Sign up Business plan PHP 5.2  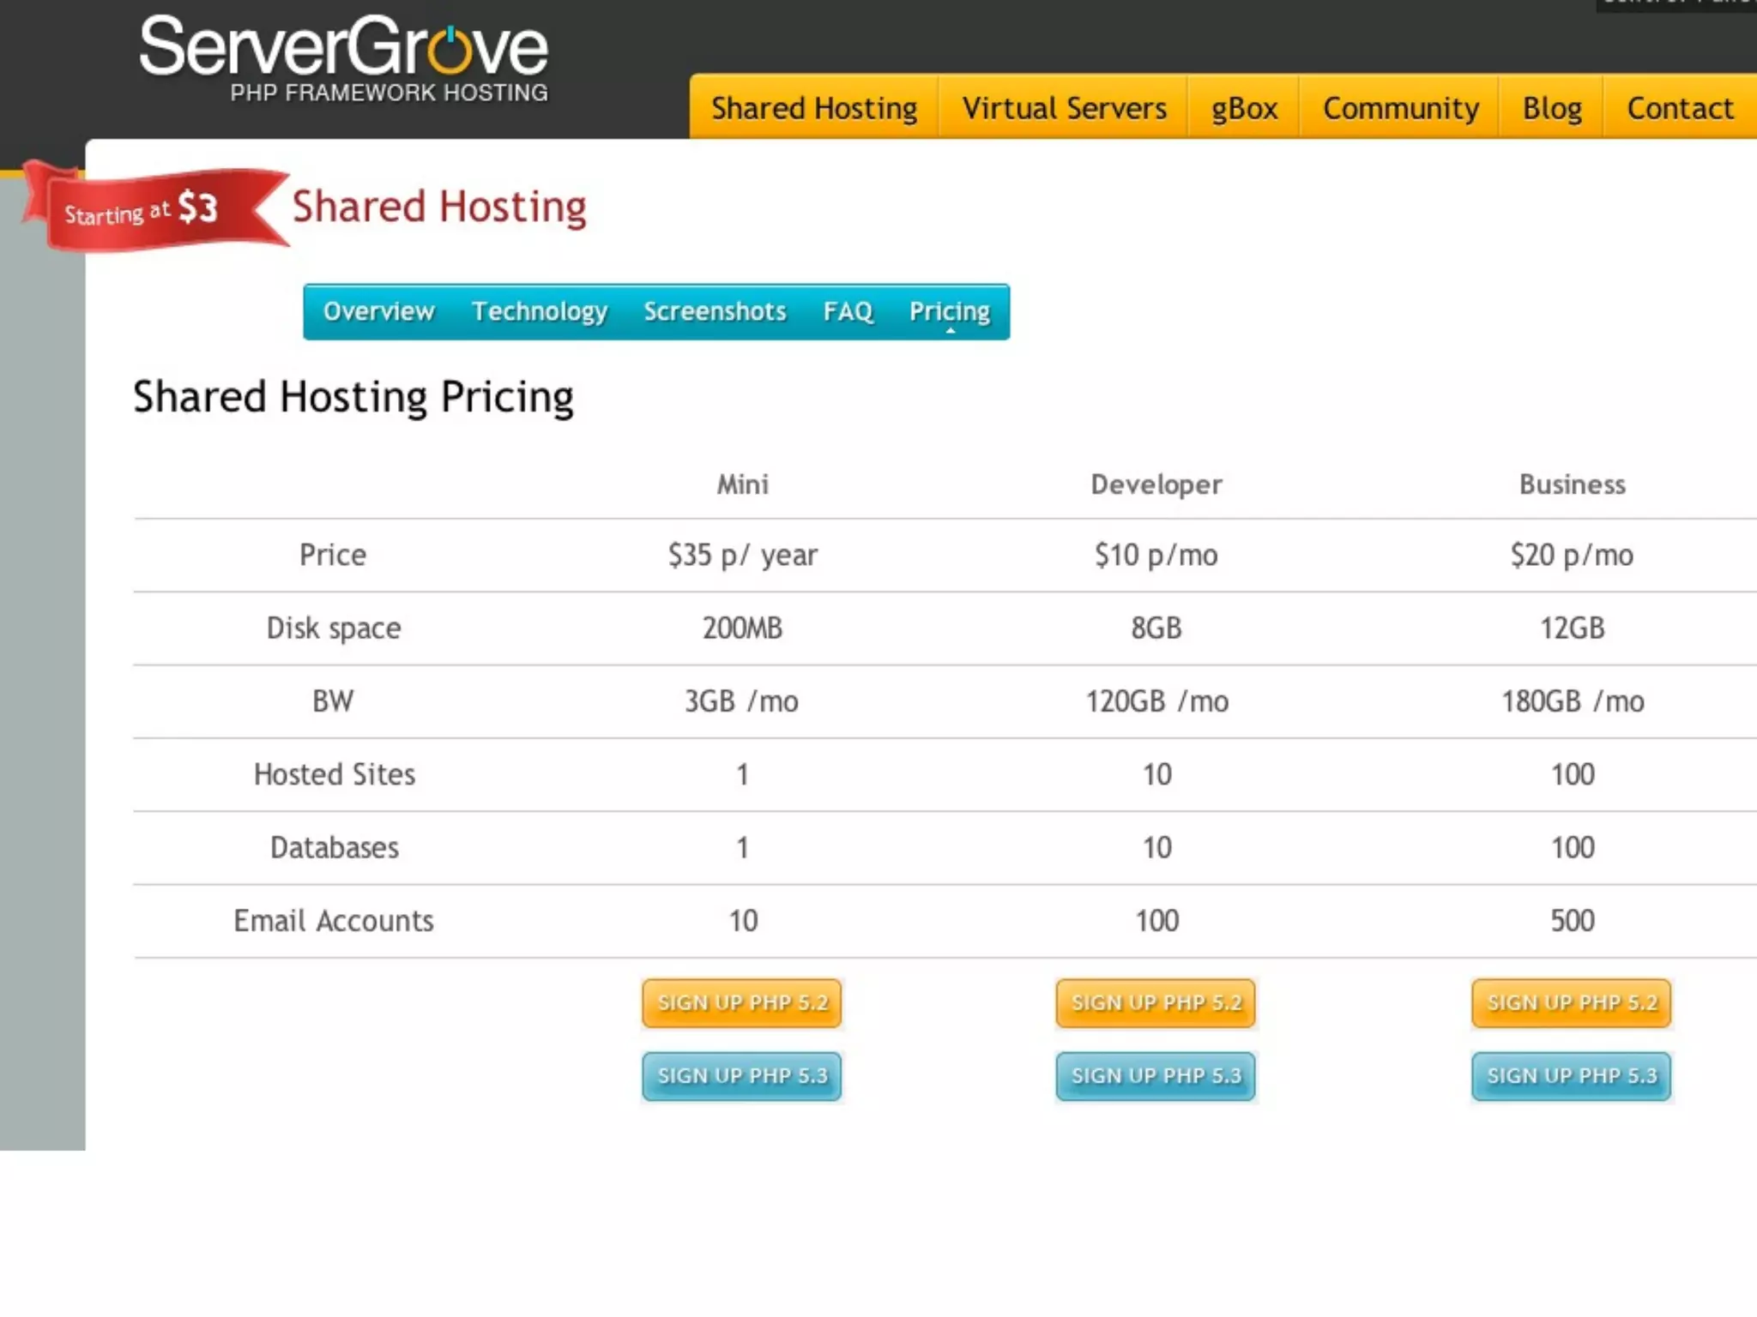tap(1571, 1002)
